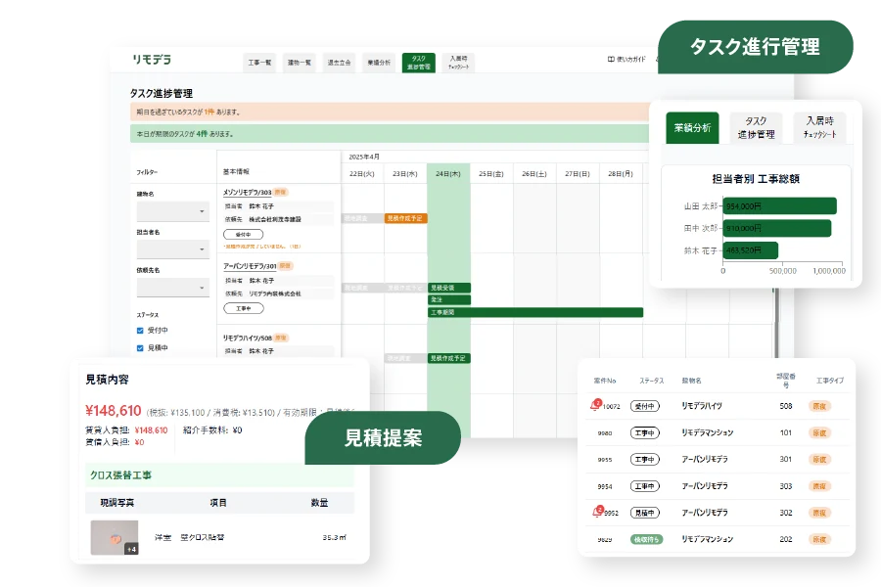Open the メゾンリモデラ/303 property link
The width and height of the screenshot is (881, 587).
[248, 192]
